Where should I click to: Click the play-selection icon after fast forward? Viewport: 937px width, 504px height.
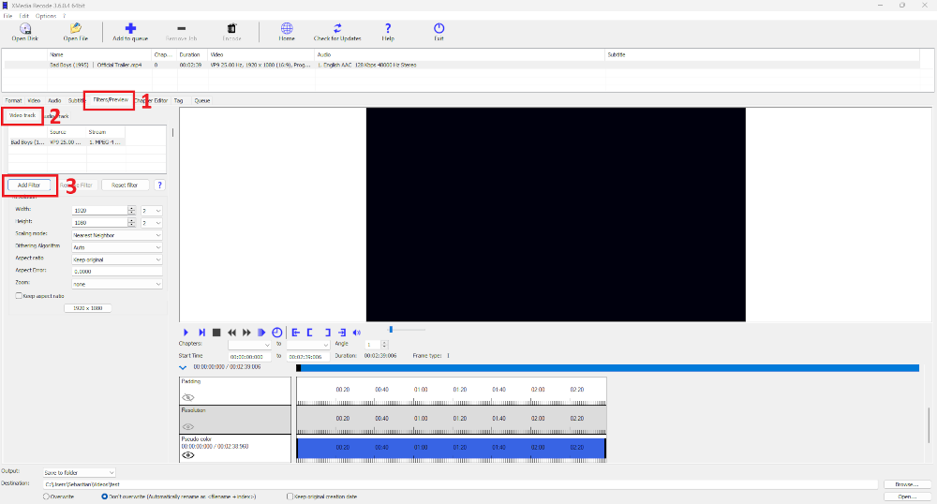click(x=261, y=333)
